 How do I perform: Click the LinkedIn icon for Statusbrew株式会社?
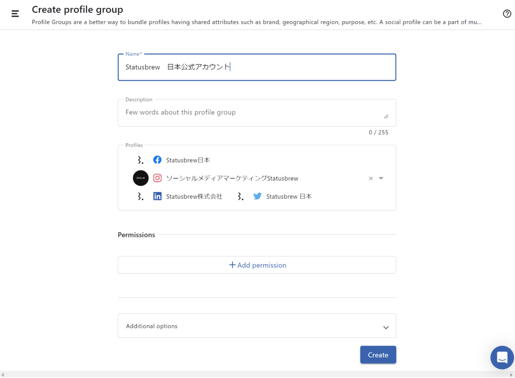157,196
